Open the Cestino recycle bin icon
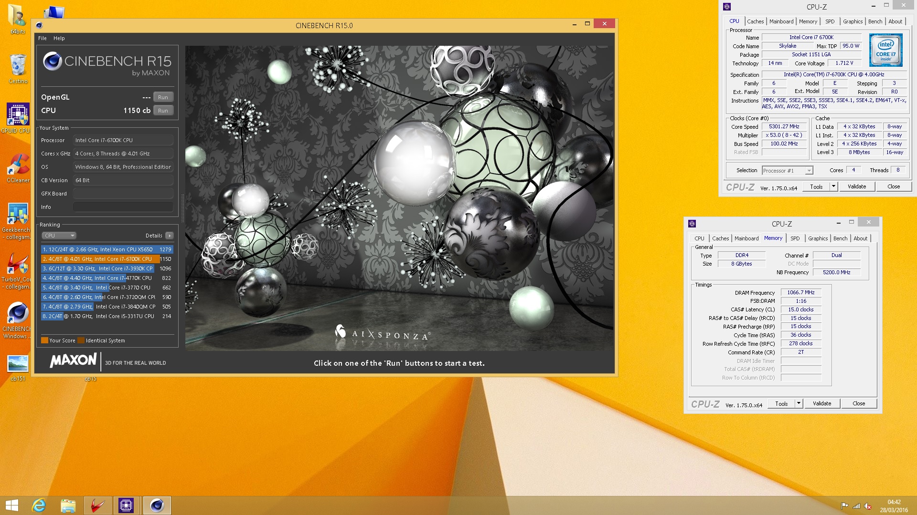The width and height of the screenshot is (917, 515). coord(18,68)
